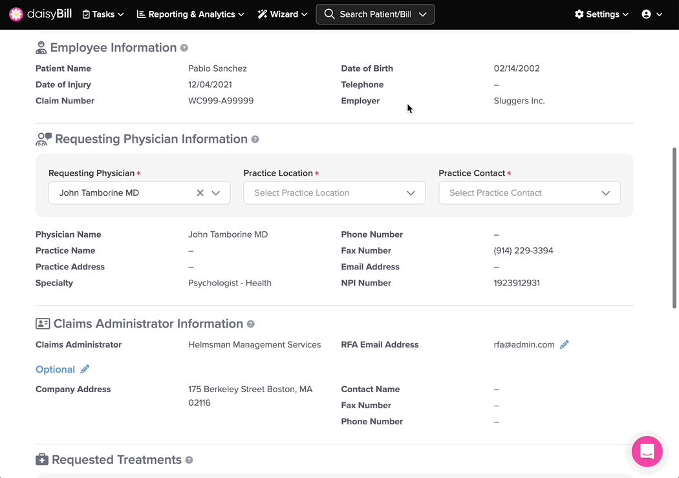Click the Reporting chart icon
Image resolution: width=679 pixels, height=478 pixels.
[x=141, y=14]
